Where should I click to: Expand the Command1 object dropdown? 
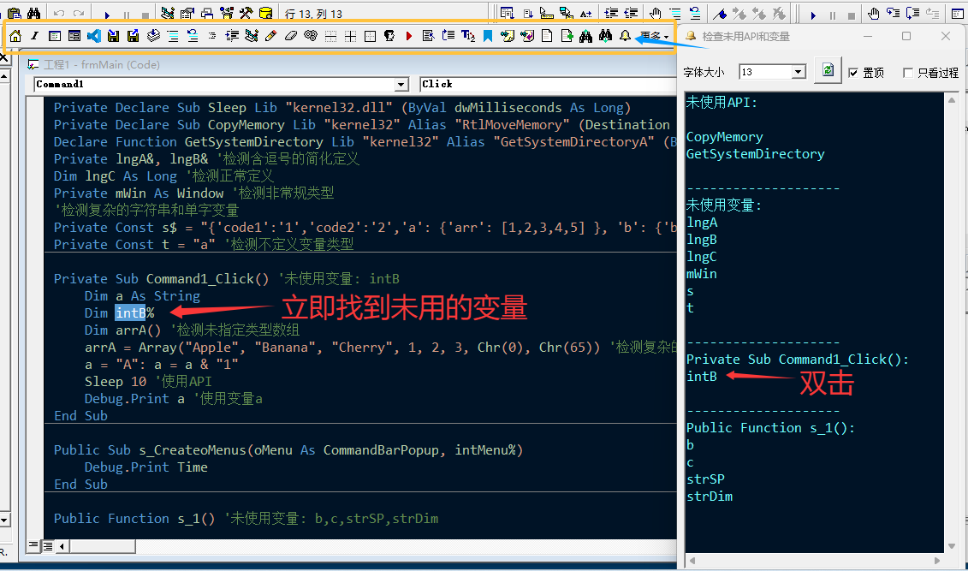click(x=401, y=84)
